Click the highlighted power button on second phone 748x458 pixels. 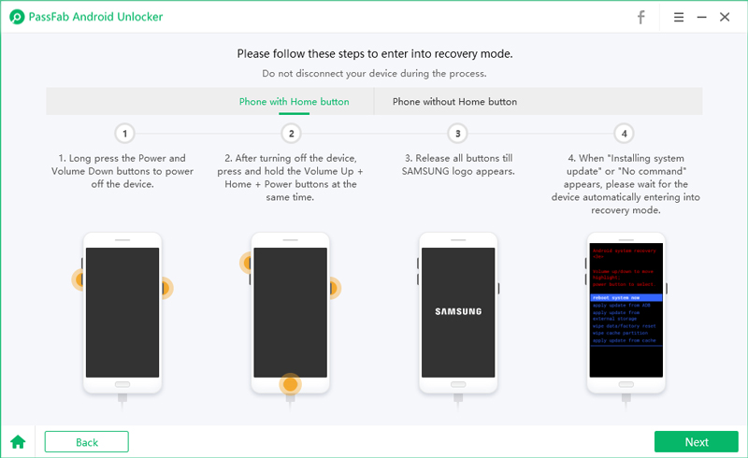click(x=334, y=288)
